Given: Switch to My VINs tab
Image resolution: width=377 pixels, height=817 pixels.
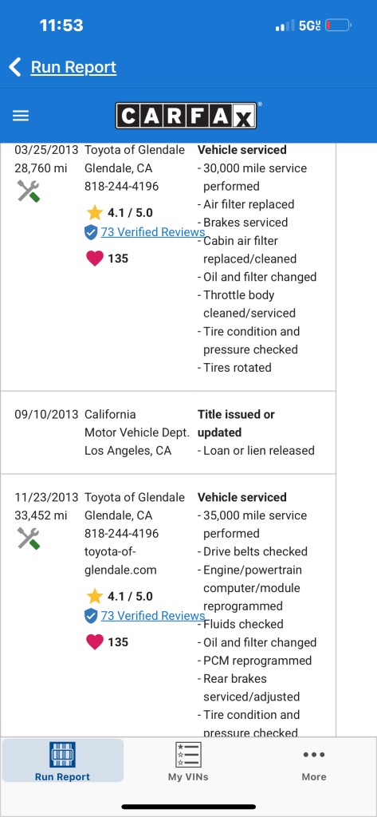Looking at the screenshot, I should [x=188, y=761].
